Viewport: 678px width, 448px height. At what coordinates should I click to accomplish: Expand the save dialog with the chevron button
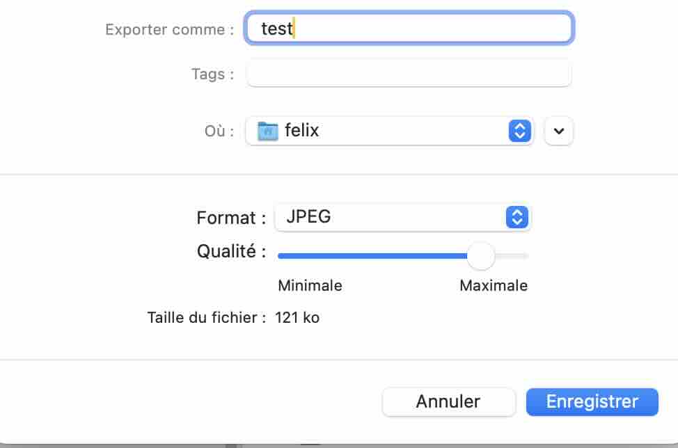(559, 131)
